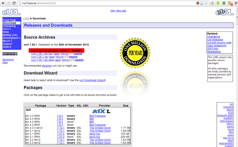Viewport: 238px width, 147px height.
Task: Expand Development in the sidebar menu
Action: [x=12, y=38]
